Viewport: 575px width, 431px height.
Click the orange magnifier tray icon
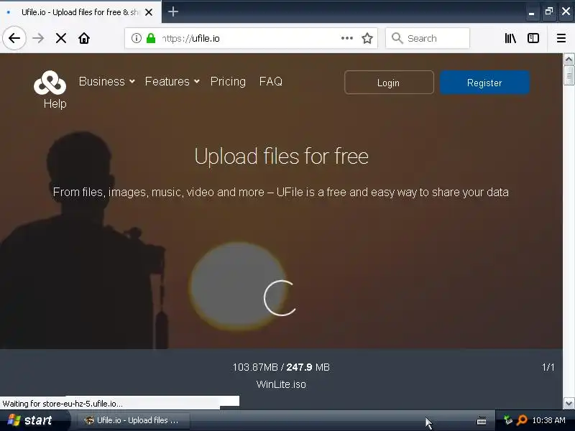(x=522, y=420)
